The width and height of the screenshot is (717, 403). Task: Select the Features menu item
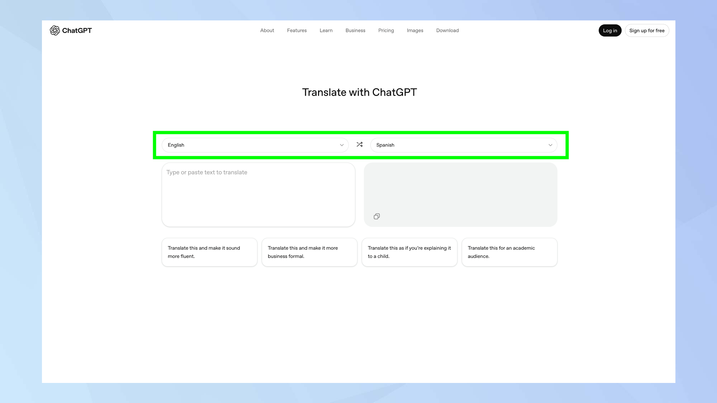296,30
